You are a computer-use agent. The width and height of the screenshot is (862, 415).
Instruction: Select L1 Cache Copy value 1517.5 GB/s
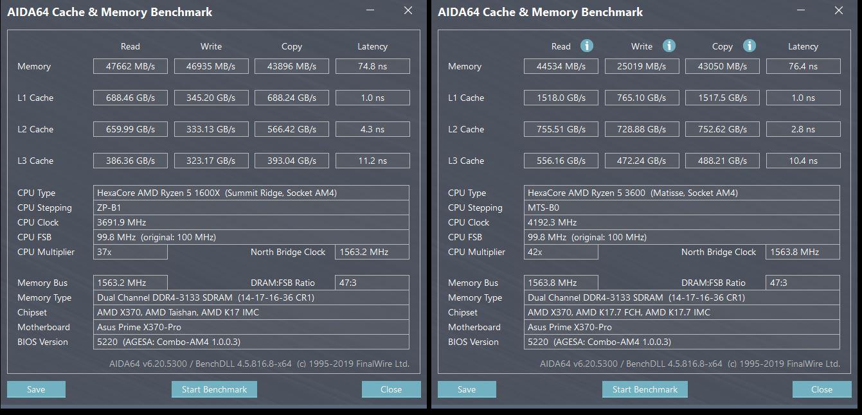[723, 98]
